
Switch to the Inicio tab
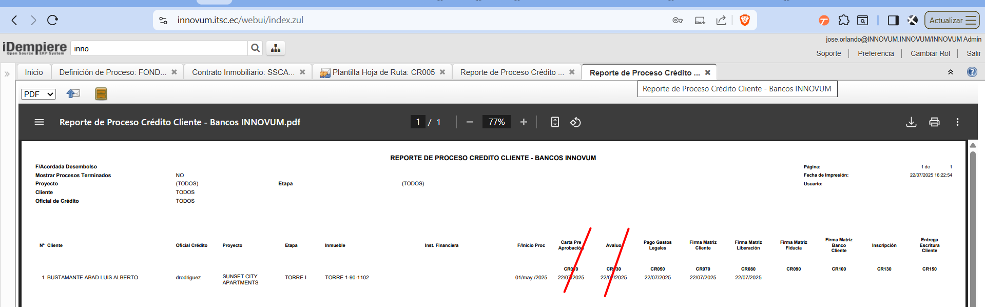[34, 72]
